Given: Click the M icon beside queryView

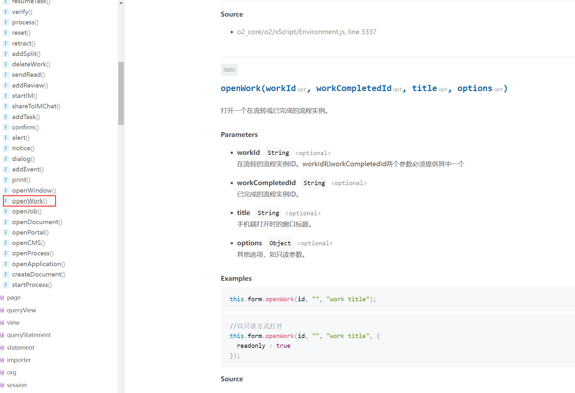Looking at the screenshot, I should tap(2, 310).
